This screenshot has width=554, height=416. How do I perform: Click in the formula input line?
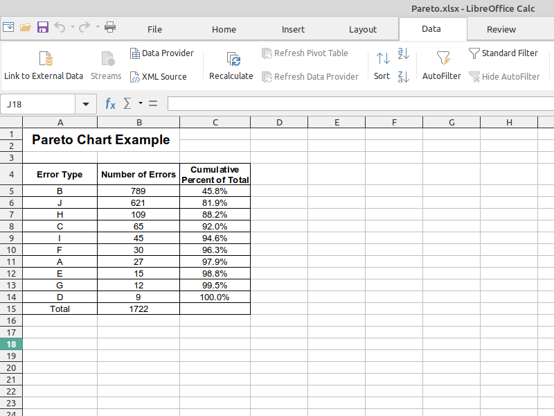tap(360, 104)
